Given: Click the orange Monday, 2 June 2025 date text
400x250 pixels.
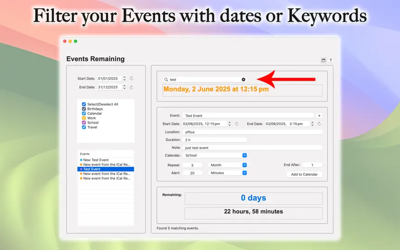Looking at the screenshot, I should click(x=216, y=89).
